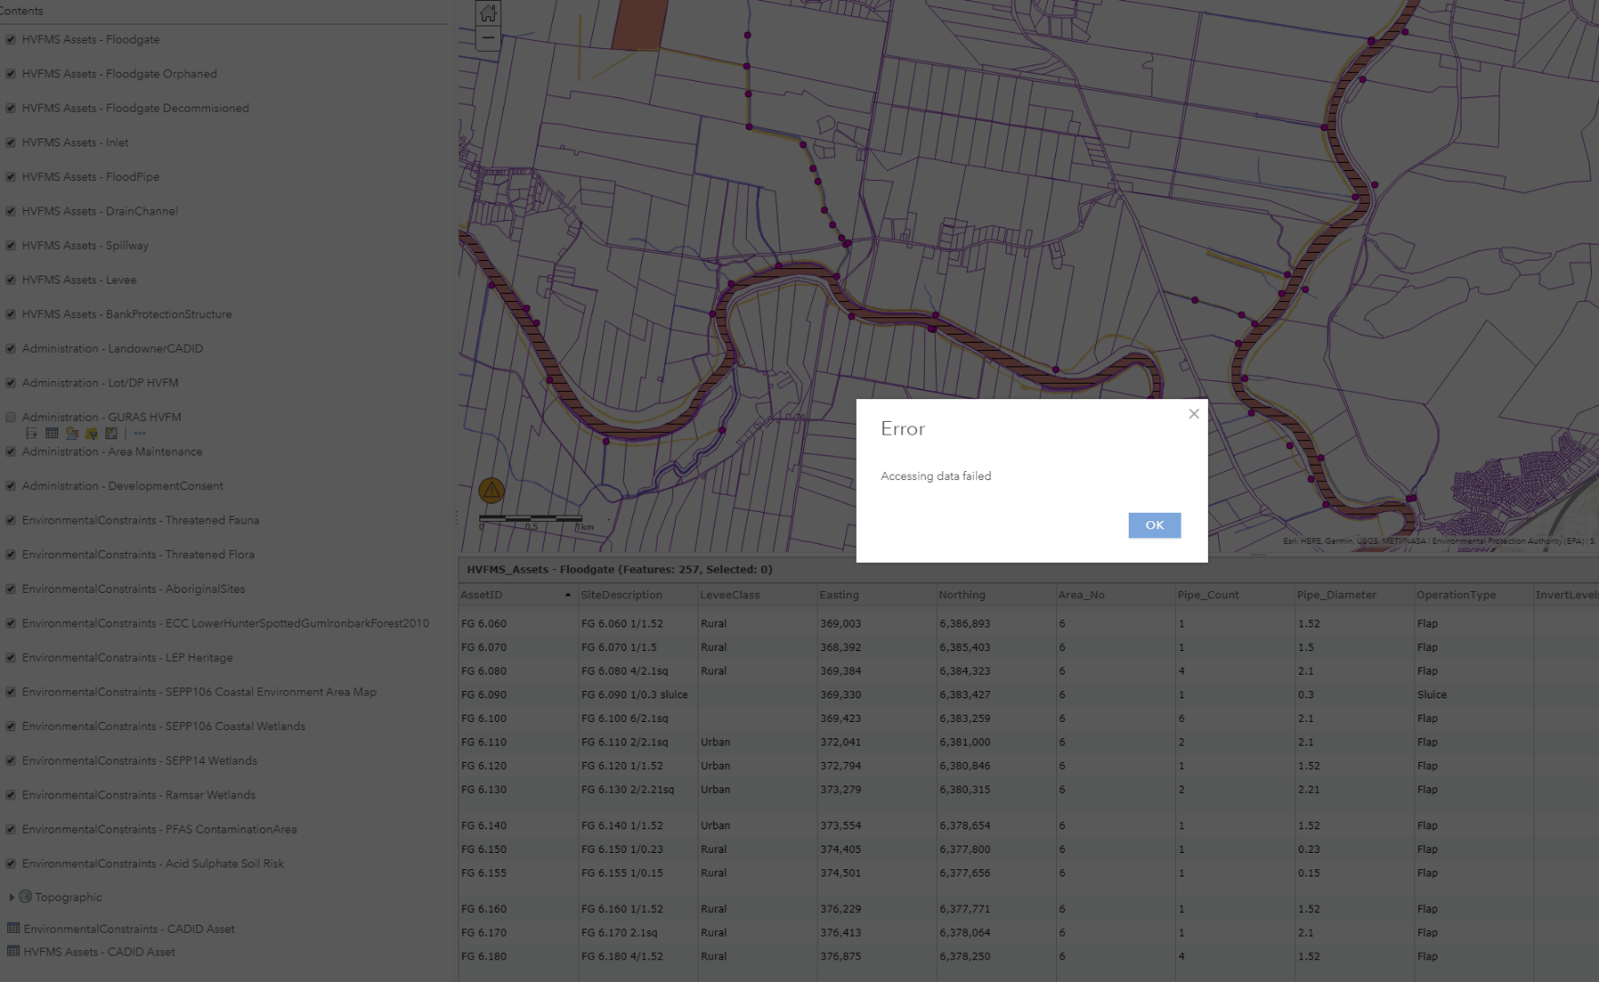Click Northing value 6,377,771
The width and height of the screenshot is (1599, 982).
(965, 908)
